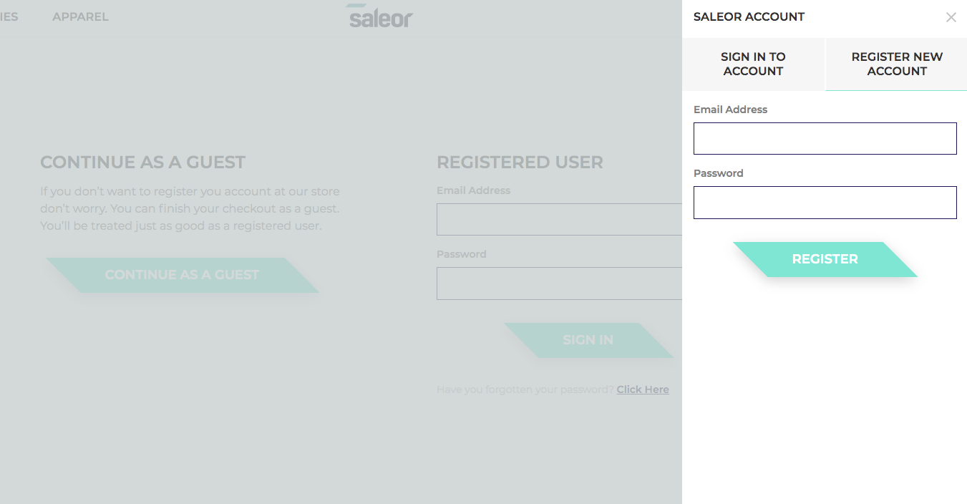Click the guest checkout description paragraph
The image size is (967, 504).
[190, 208]
